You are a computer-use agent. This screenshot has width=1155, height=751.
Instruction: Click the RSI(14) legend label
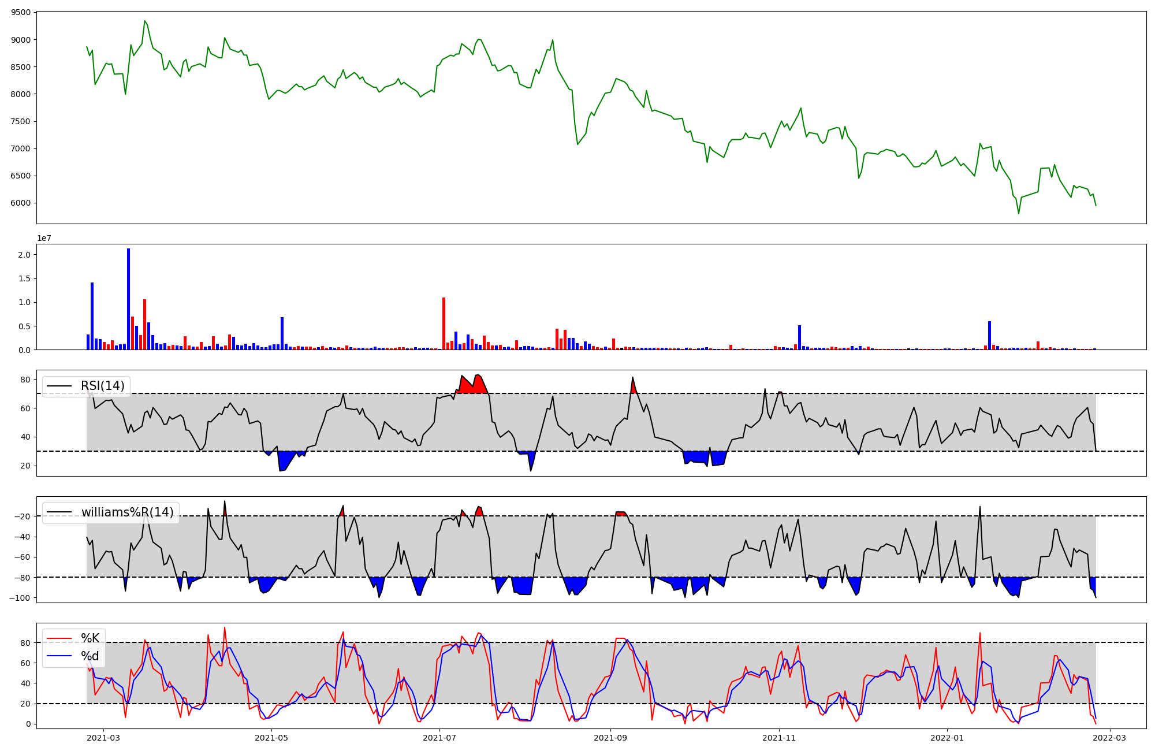coord(102,386)
